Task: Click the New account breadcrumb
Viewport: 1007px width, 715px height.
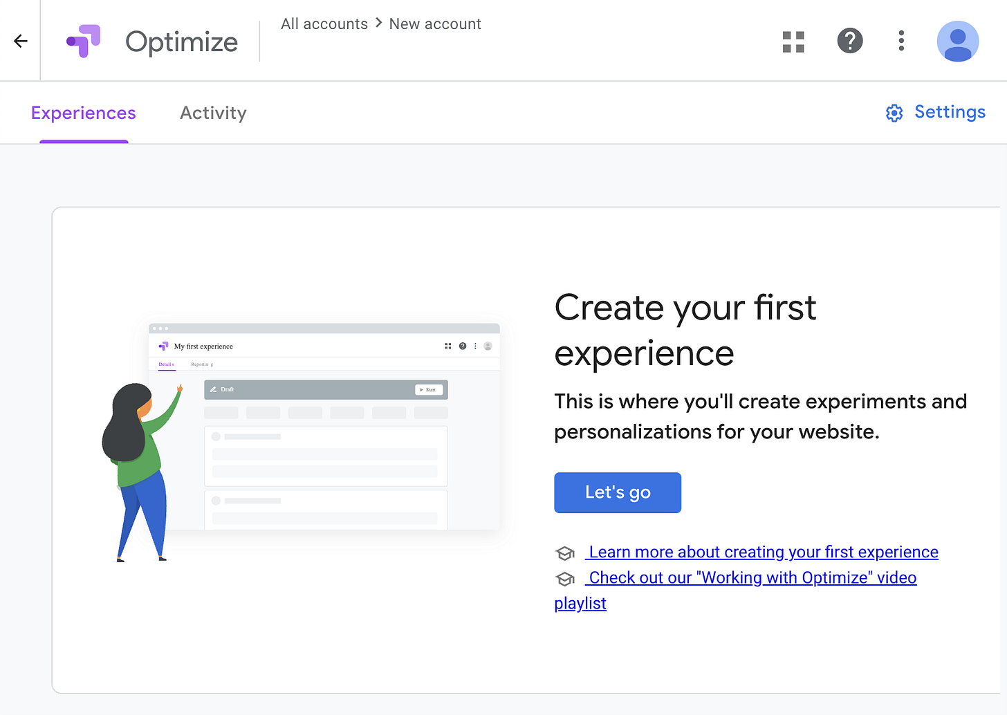Action: [435, 24]
